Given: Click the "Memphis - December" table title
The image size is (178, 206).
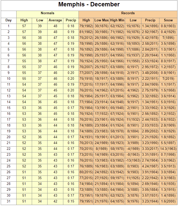Looking at the screenshot, I should point(89,5).
